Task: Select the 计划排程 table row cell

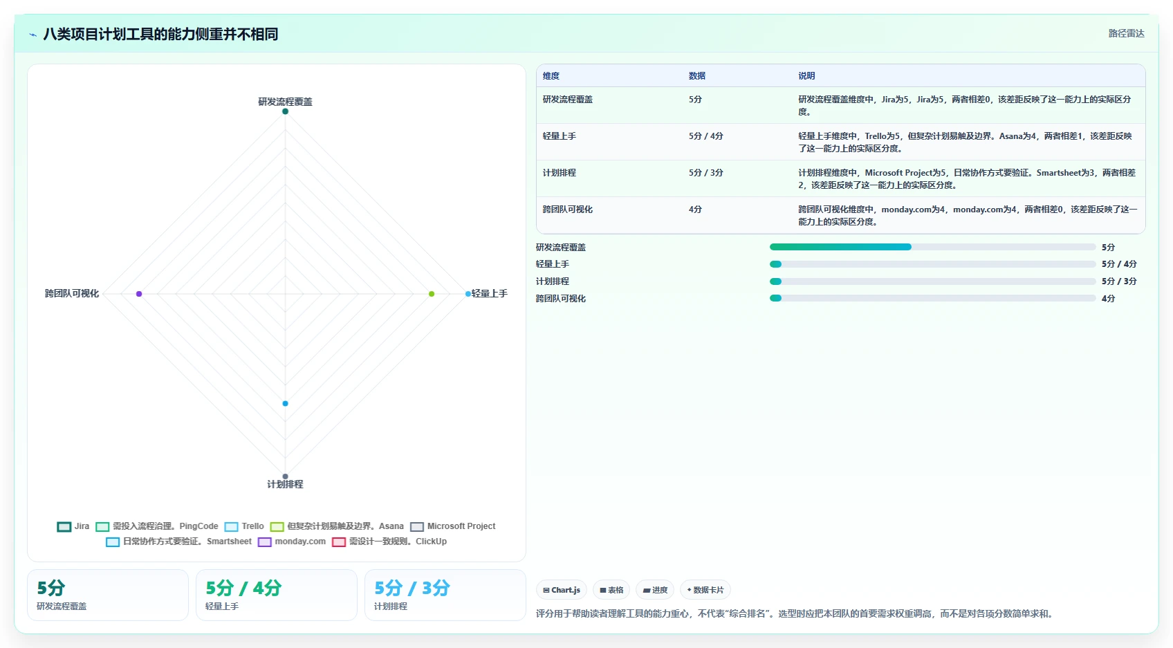Action: coord(560,173)
